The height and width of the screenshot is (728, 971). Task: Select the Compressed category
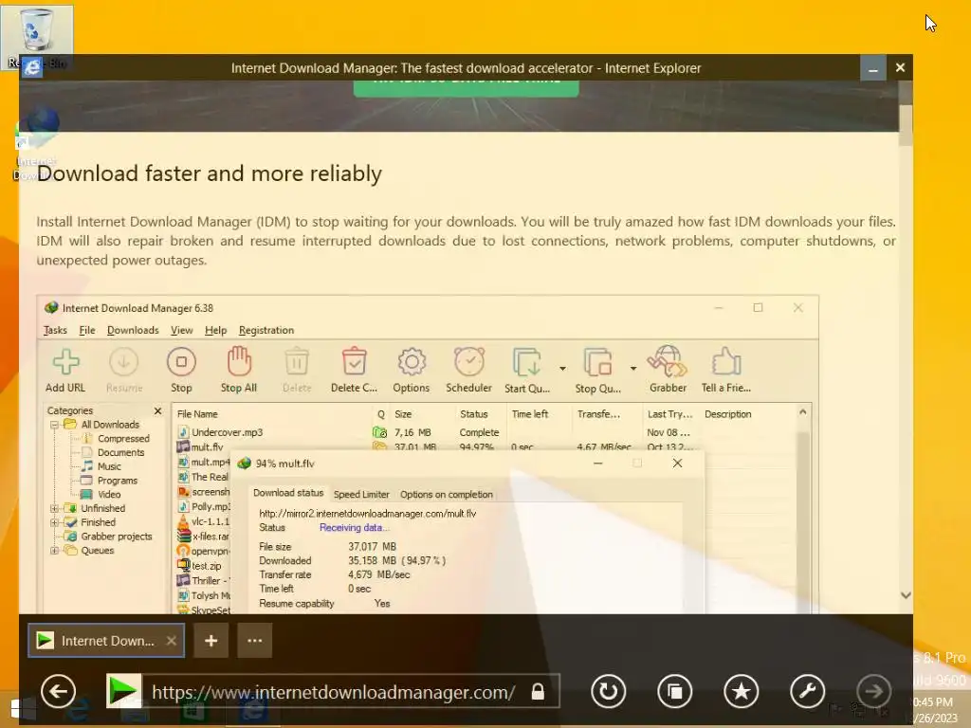[117, 438]
